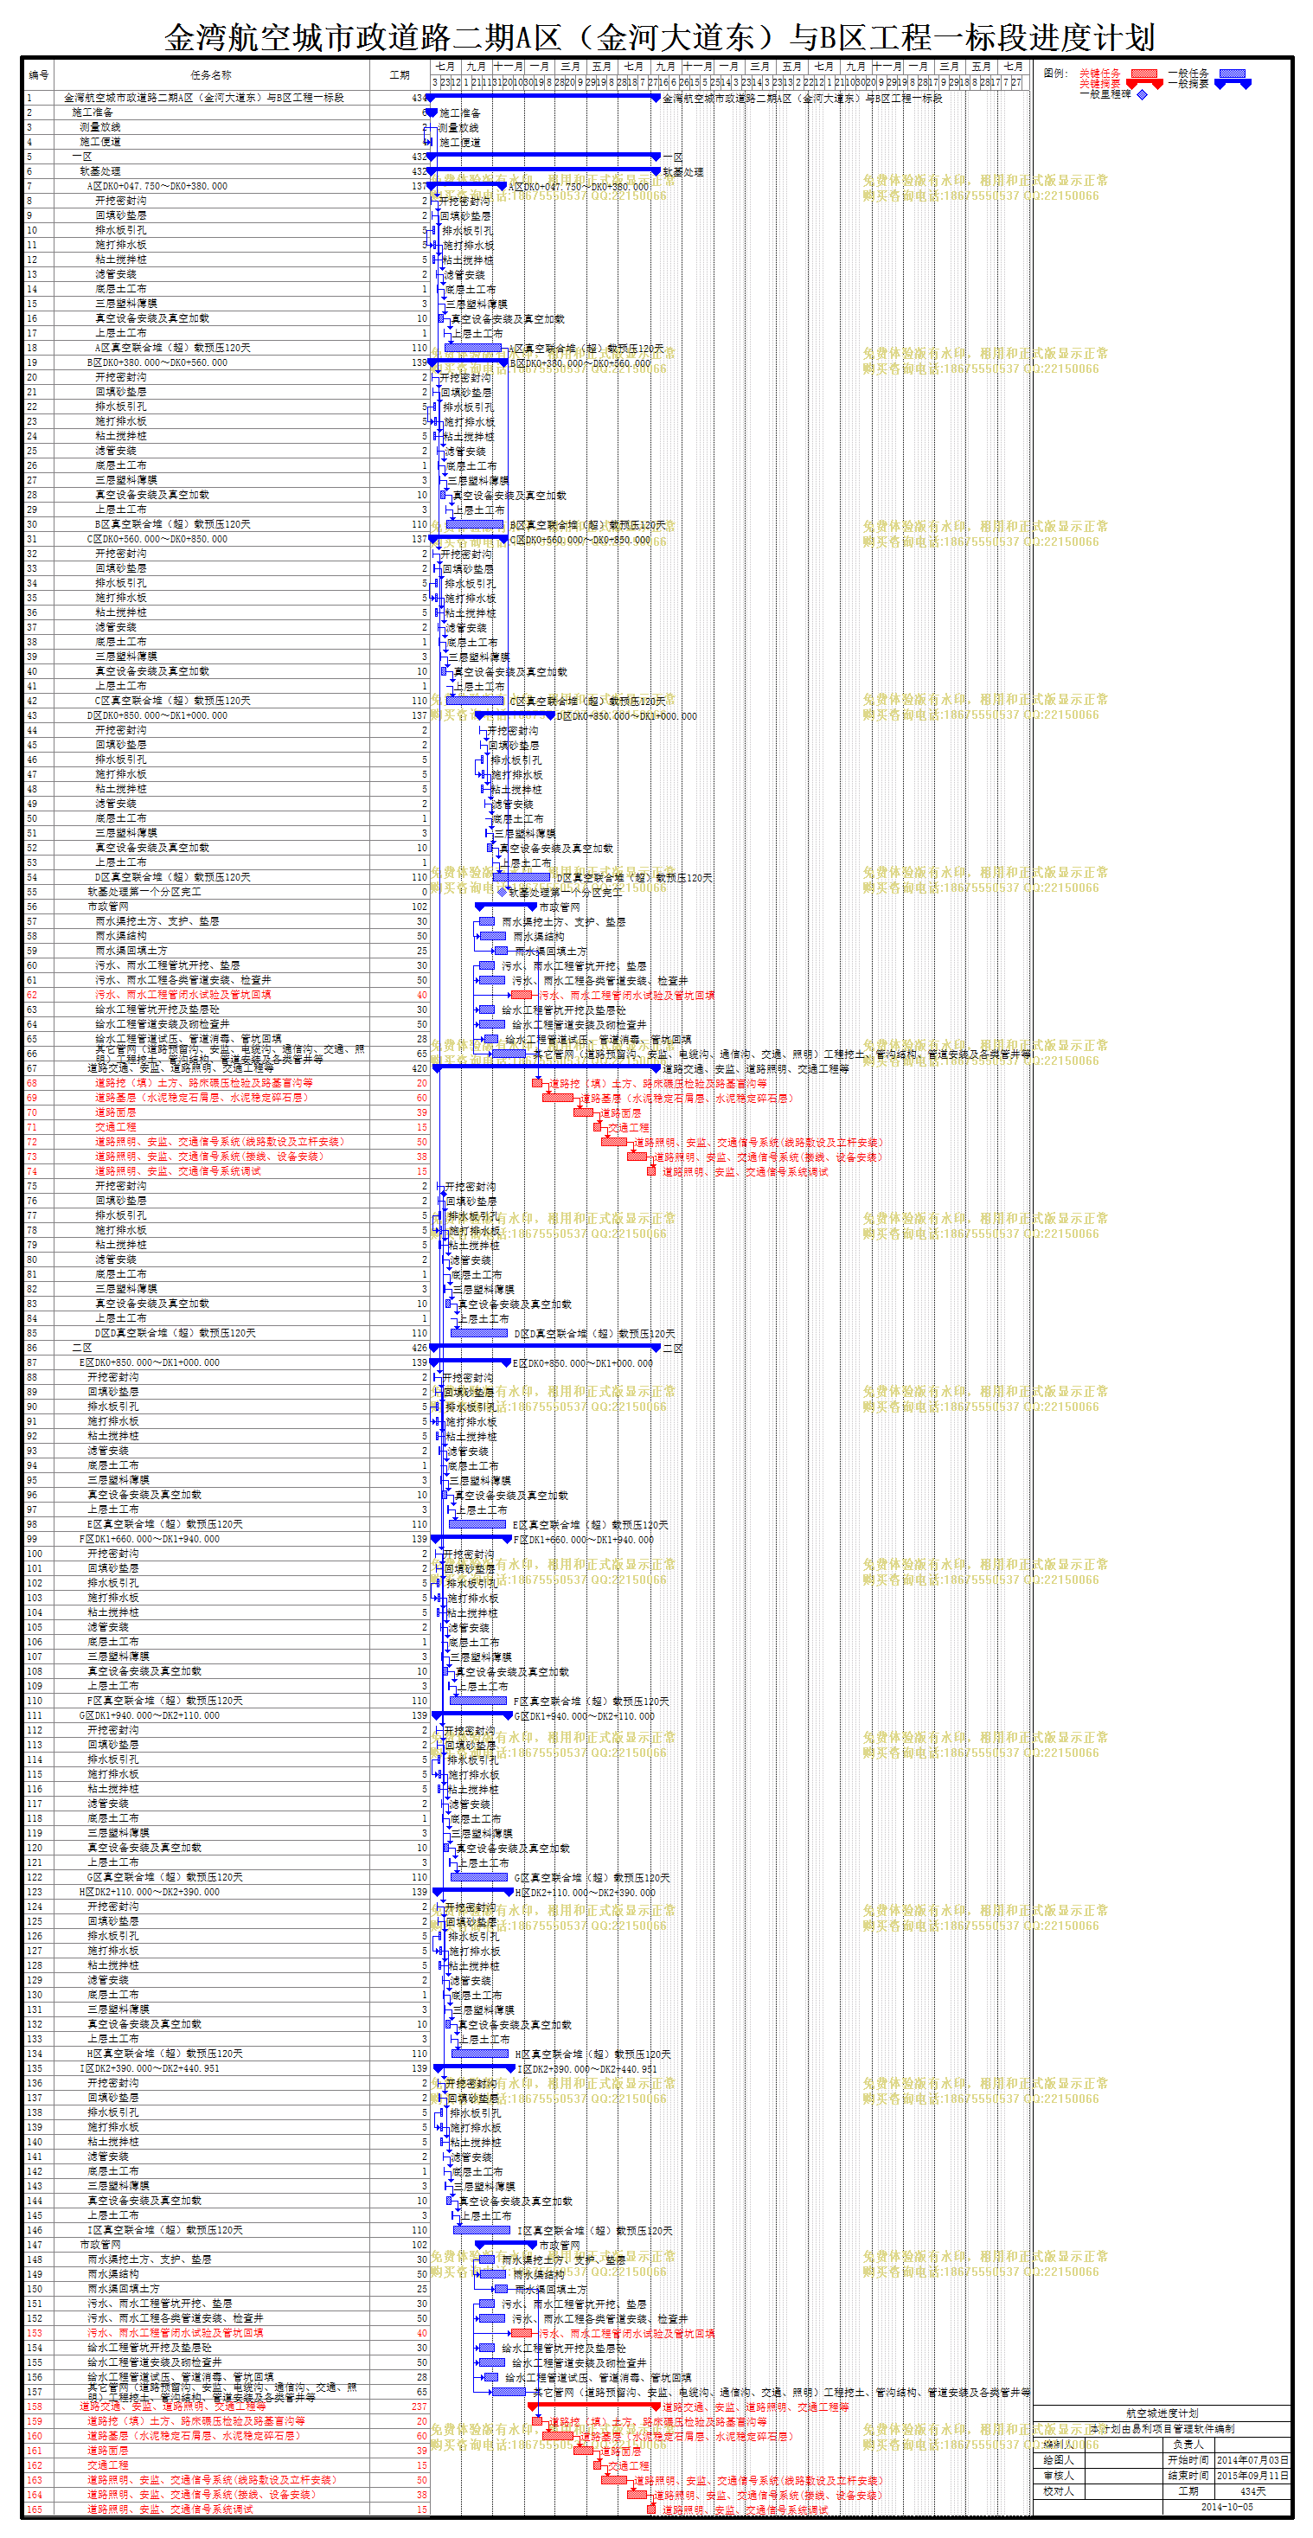Select row 3 测量放线 task name
Viewport: 1313px width, 2538px height.
pyautogui.click(x=99, y=127)
